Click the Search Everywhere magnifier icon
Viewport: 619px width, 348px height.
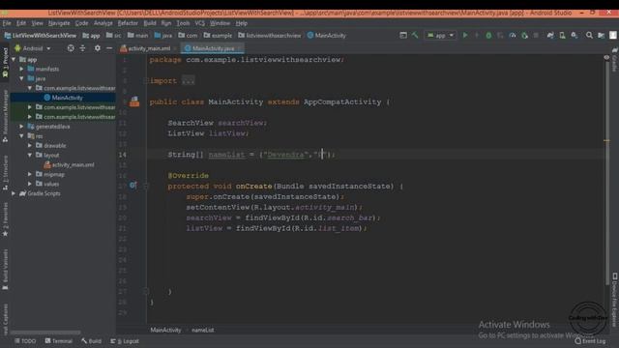[x=589, y=36]
